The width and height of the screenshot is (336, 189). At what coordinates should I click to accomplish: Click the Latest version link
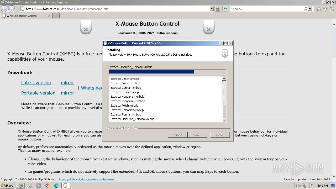[36, 83]
